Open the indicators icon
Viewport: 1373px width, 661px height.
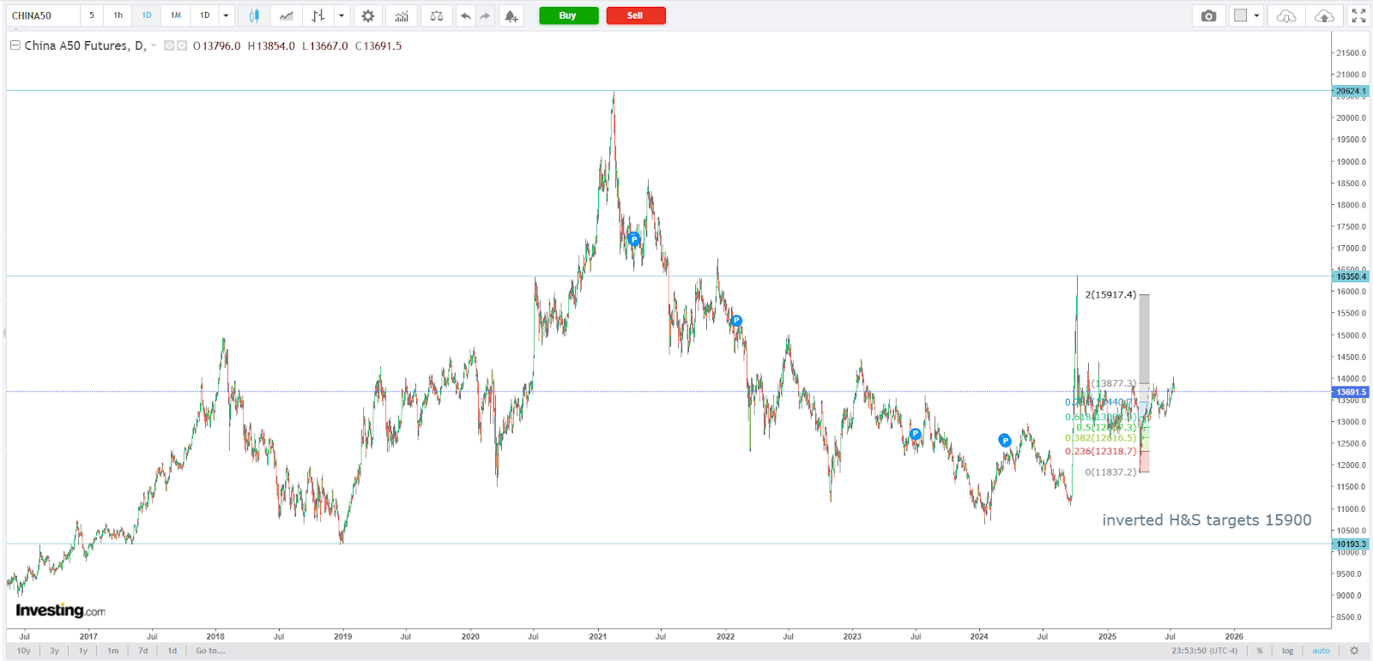pyautogui.click(x=402, y=15)
